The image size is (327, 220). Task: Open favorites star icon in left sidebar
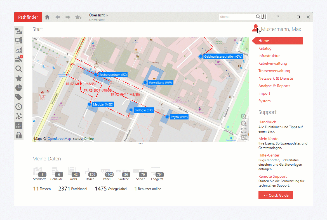pyautogui.click(x=19, y=79)
